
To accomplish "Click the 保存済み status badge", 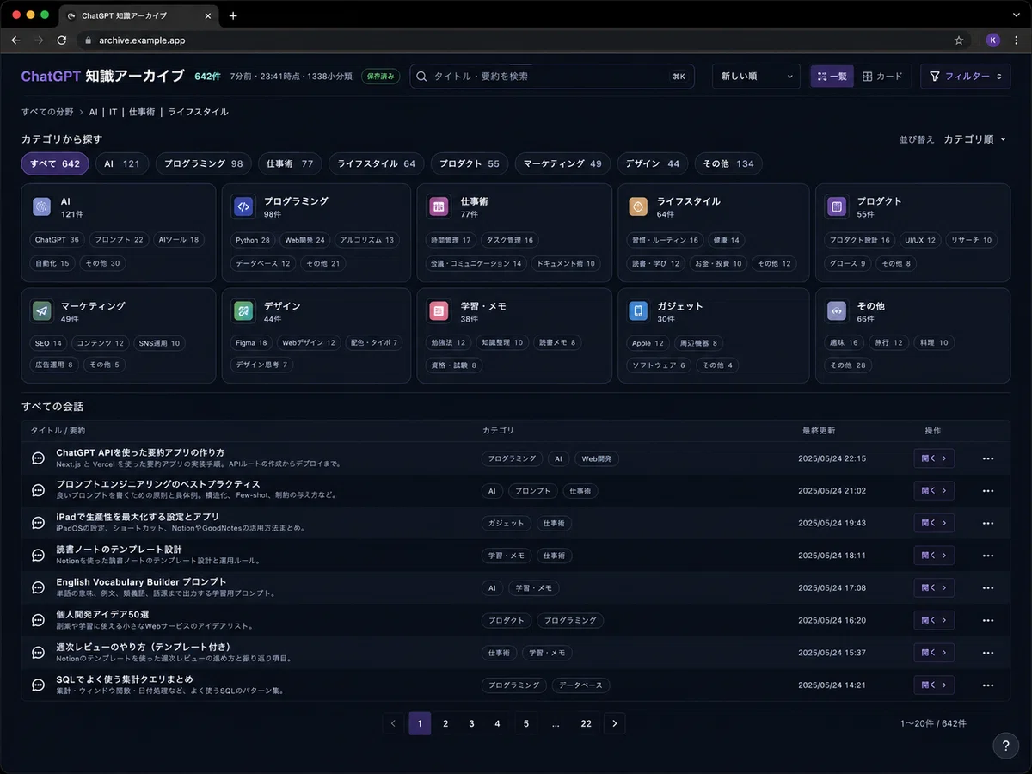I will point(381,77).
